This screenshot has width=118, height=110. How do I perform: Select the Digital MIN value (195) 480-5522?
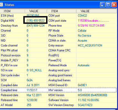pyautogui.click(x=36, y=21)
